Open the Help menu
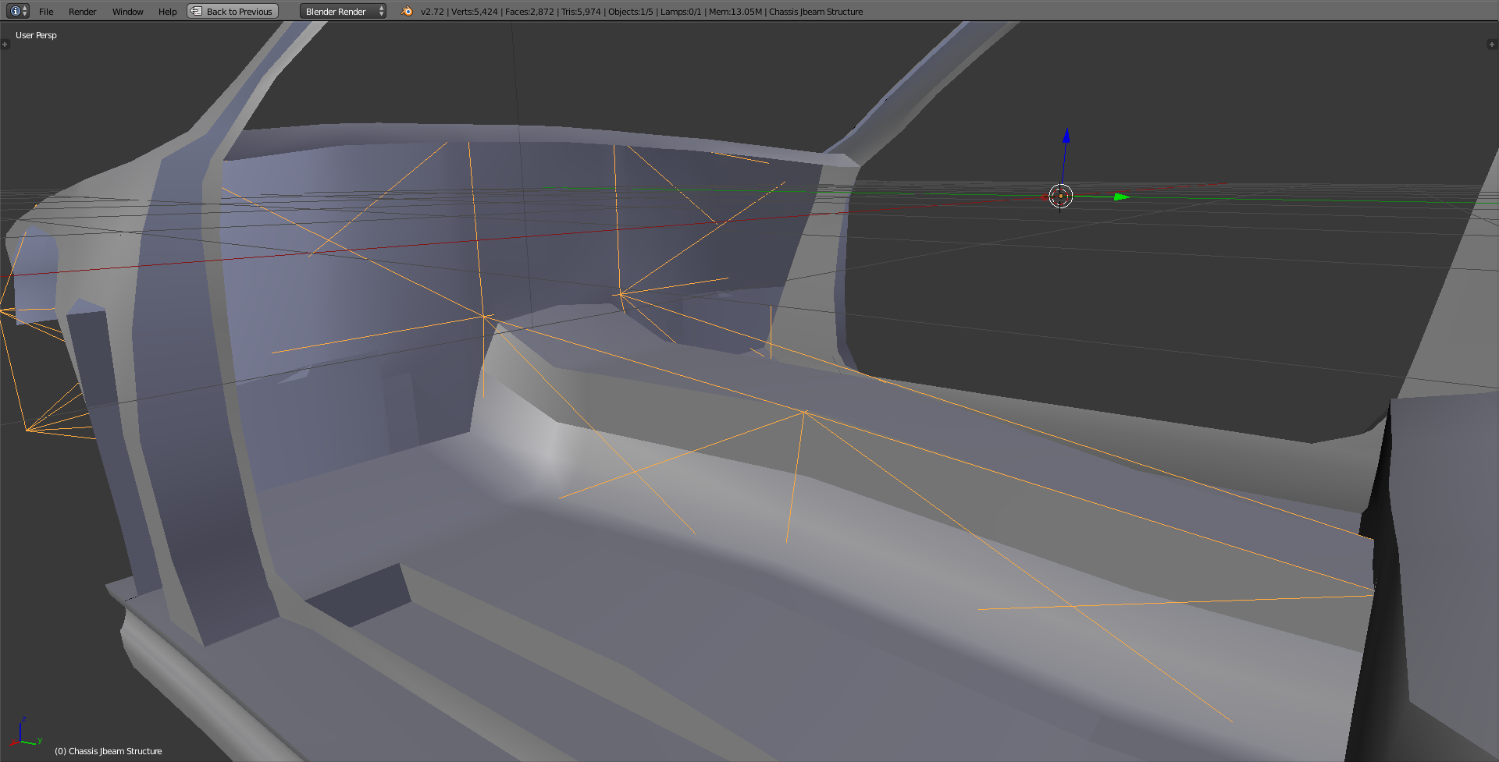This screenshot has height=762, width=1499. tap(167, 12)
